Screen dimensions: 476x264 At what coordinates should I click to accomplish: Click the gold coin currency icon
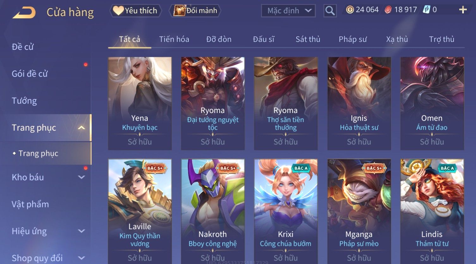(x=349, y=10)
